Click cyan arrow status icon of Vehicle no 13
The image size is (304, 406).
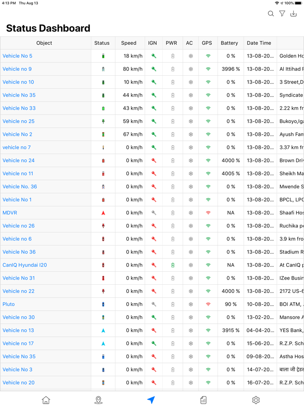[103, 330]
